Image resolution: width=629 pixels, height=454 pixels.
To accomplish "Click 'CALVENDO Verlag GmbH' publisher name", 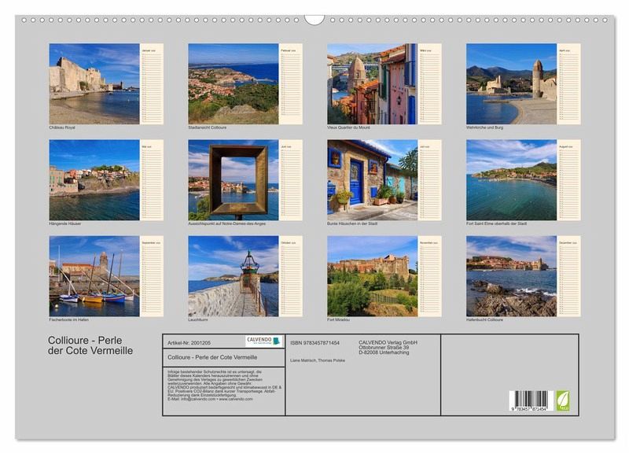I will click(x=388, y=342).
